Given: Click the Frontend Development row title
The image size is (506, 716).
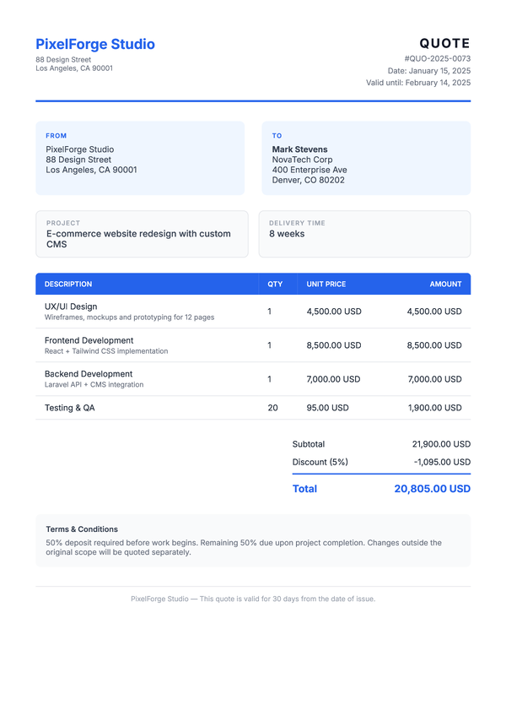Looking at the screenshot, I should coord(89,340).
